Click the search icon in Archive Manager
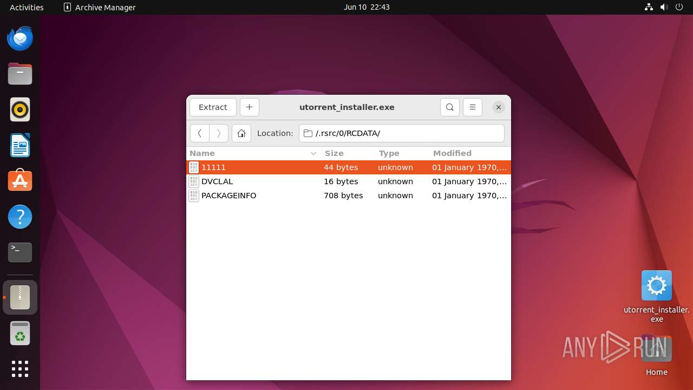This screenshot has width=693, height=390. coord(450,107)
